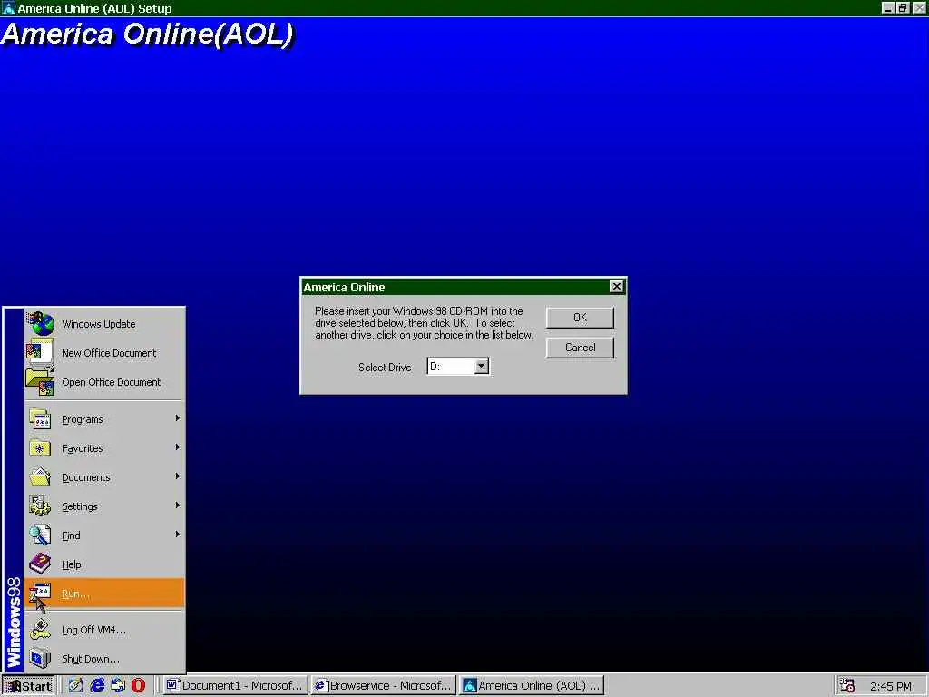Click the Select Drive label
929x697 pixels.
tap(385, 368)
